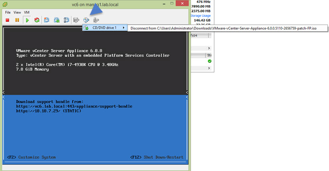Click the green status check icon
The width and height of the screenshot is (329, 171).
coord(209,61)
